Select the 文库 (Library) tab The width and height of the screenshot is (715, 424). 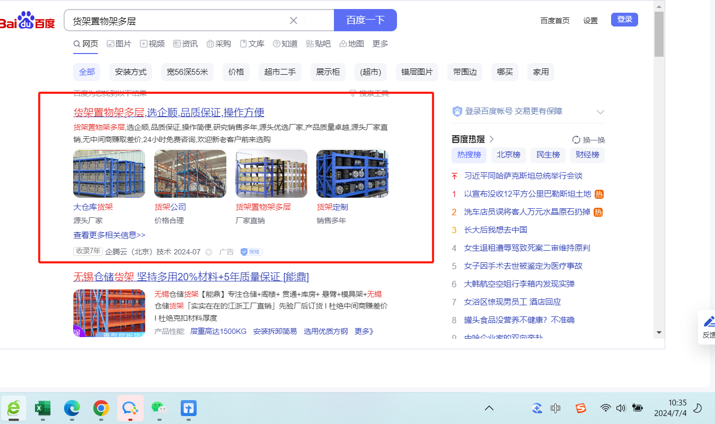coord(252,43)
